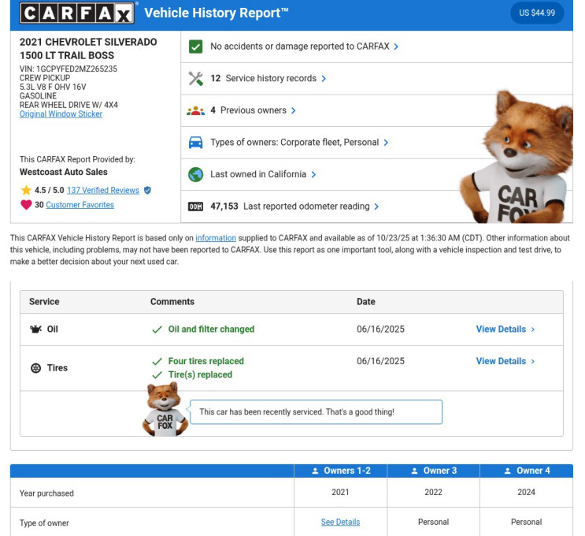Expand the Last owned in California row
This screenshot has height=536, width=585.
point(263,174)
